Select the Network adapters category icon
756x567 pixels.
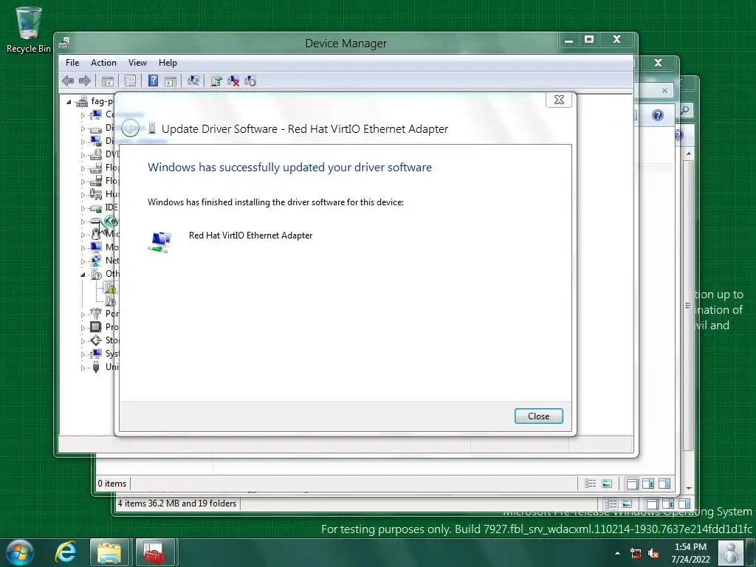click(x=96, y=261)
